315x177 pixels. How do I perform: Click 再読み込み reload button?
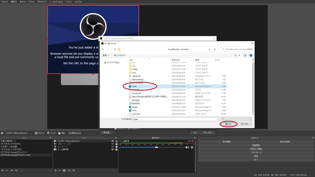tap(75, 133)
